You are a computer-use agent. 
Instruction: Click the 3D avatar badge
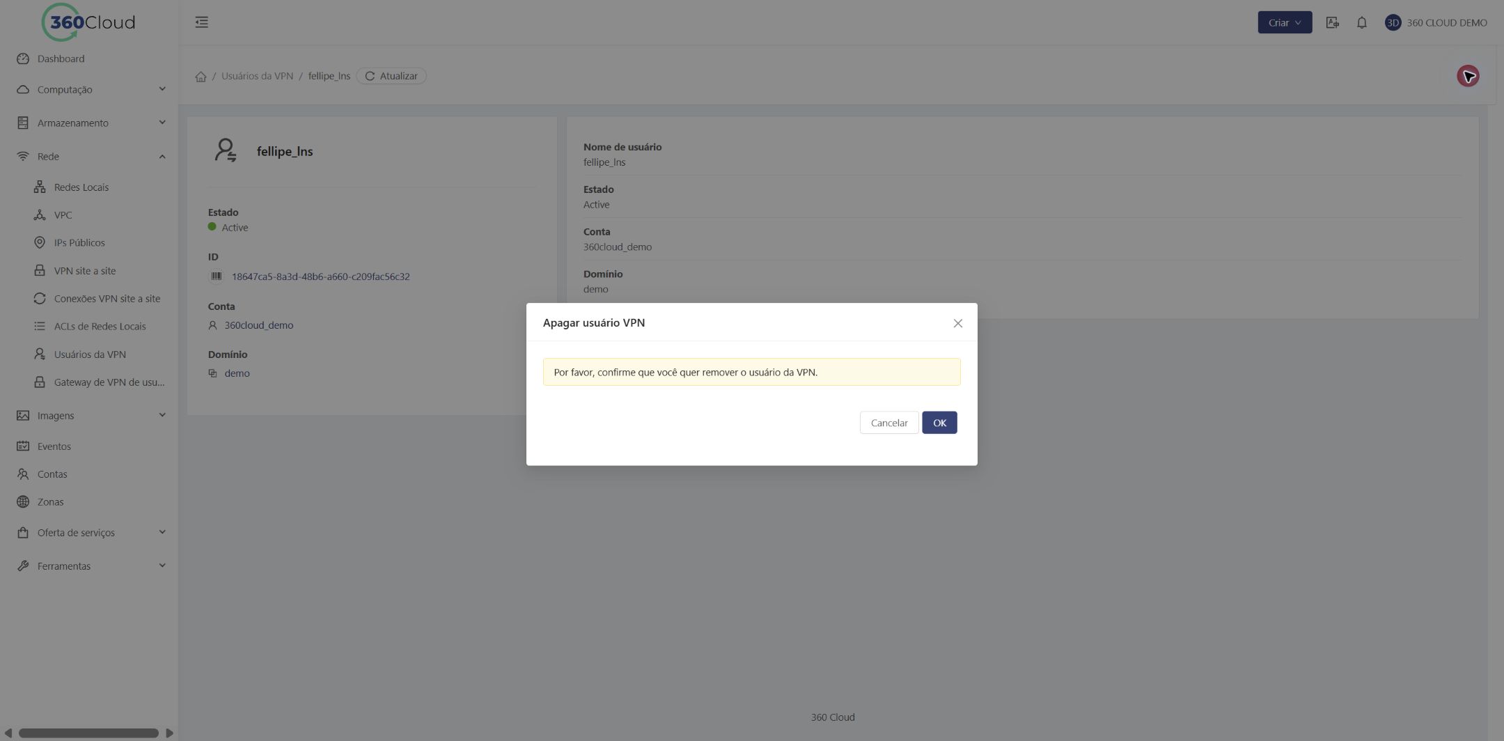coord(1393,22)
